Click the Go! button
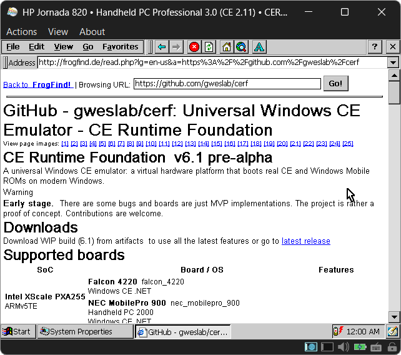Viewport: 401px width, 355px height. pyautogui.click(x=335, y=84)
